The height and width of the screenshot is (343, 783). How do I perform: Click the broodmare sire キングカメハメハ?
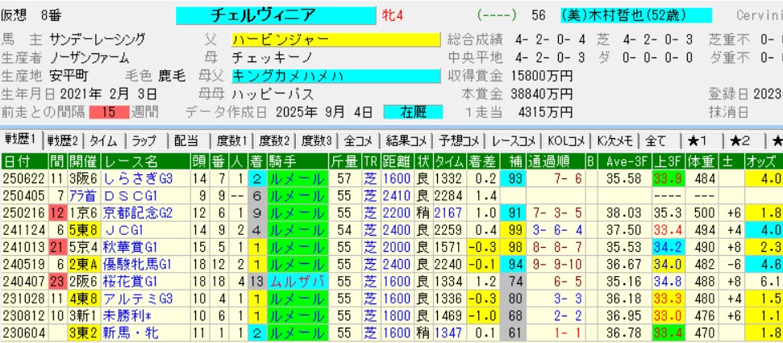point(335,75)
